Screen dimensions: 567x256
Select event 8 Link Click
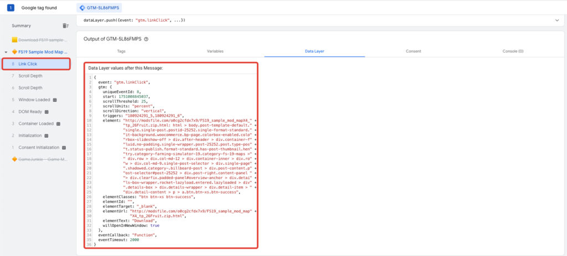coord(36,64)
